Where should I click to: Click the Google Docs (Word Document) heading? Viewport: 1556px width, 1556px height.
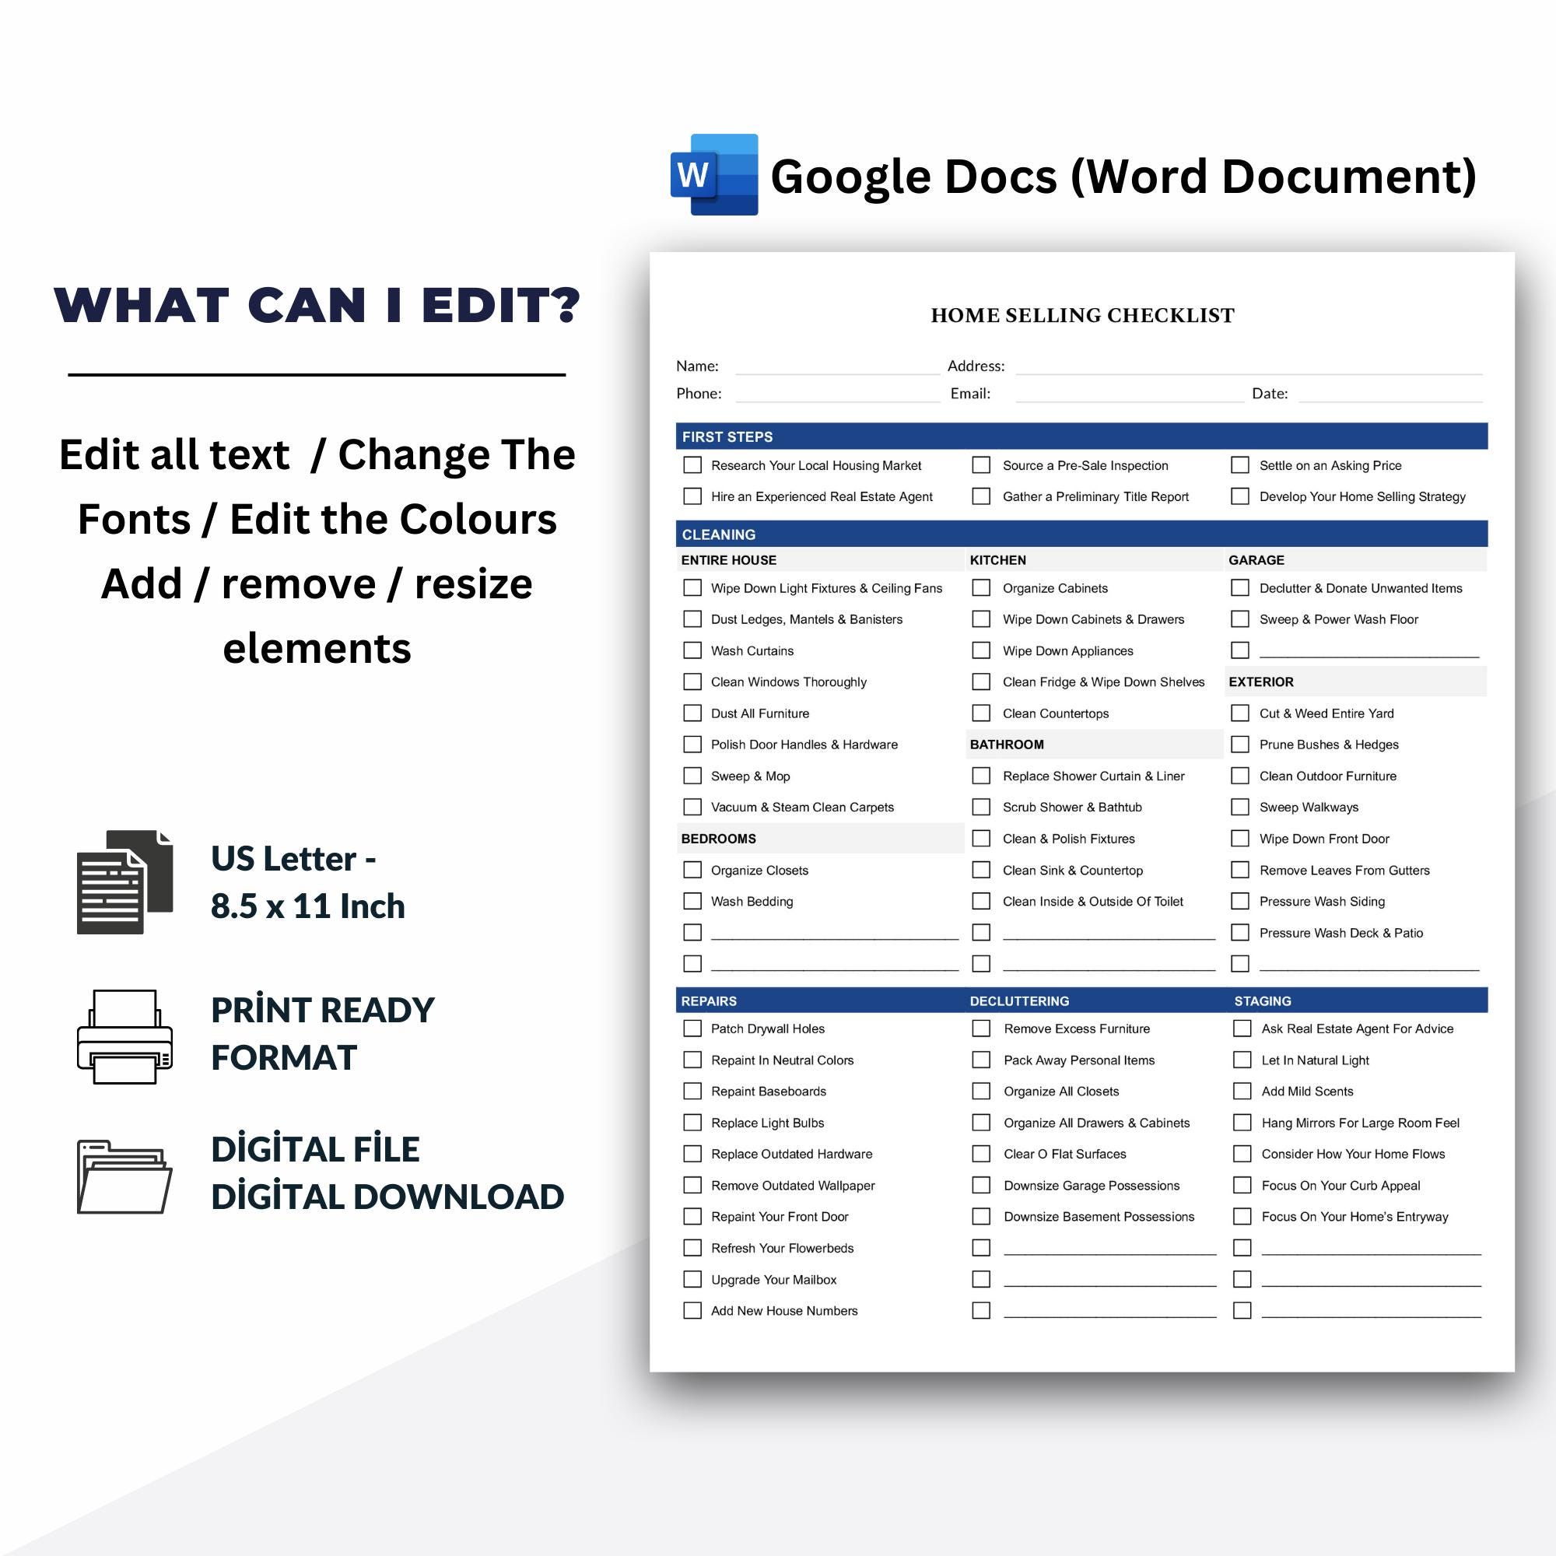[x=1123, y=177]
